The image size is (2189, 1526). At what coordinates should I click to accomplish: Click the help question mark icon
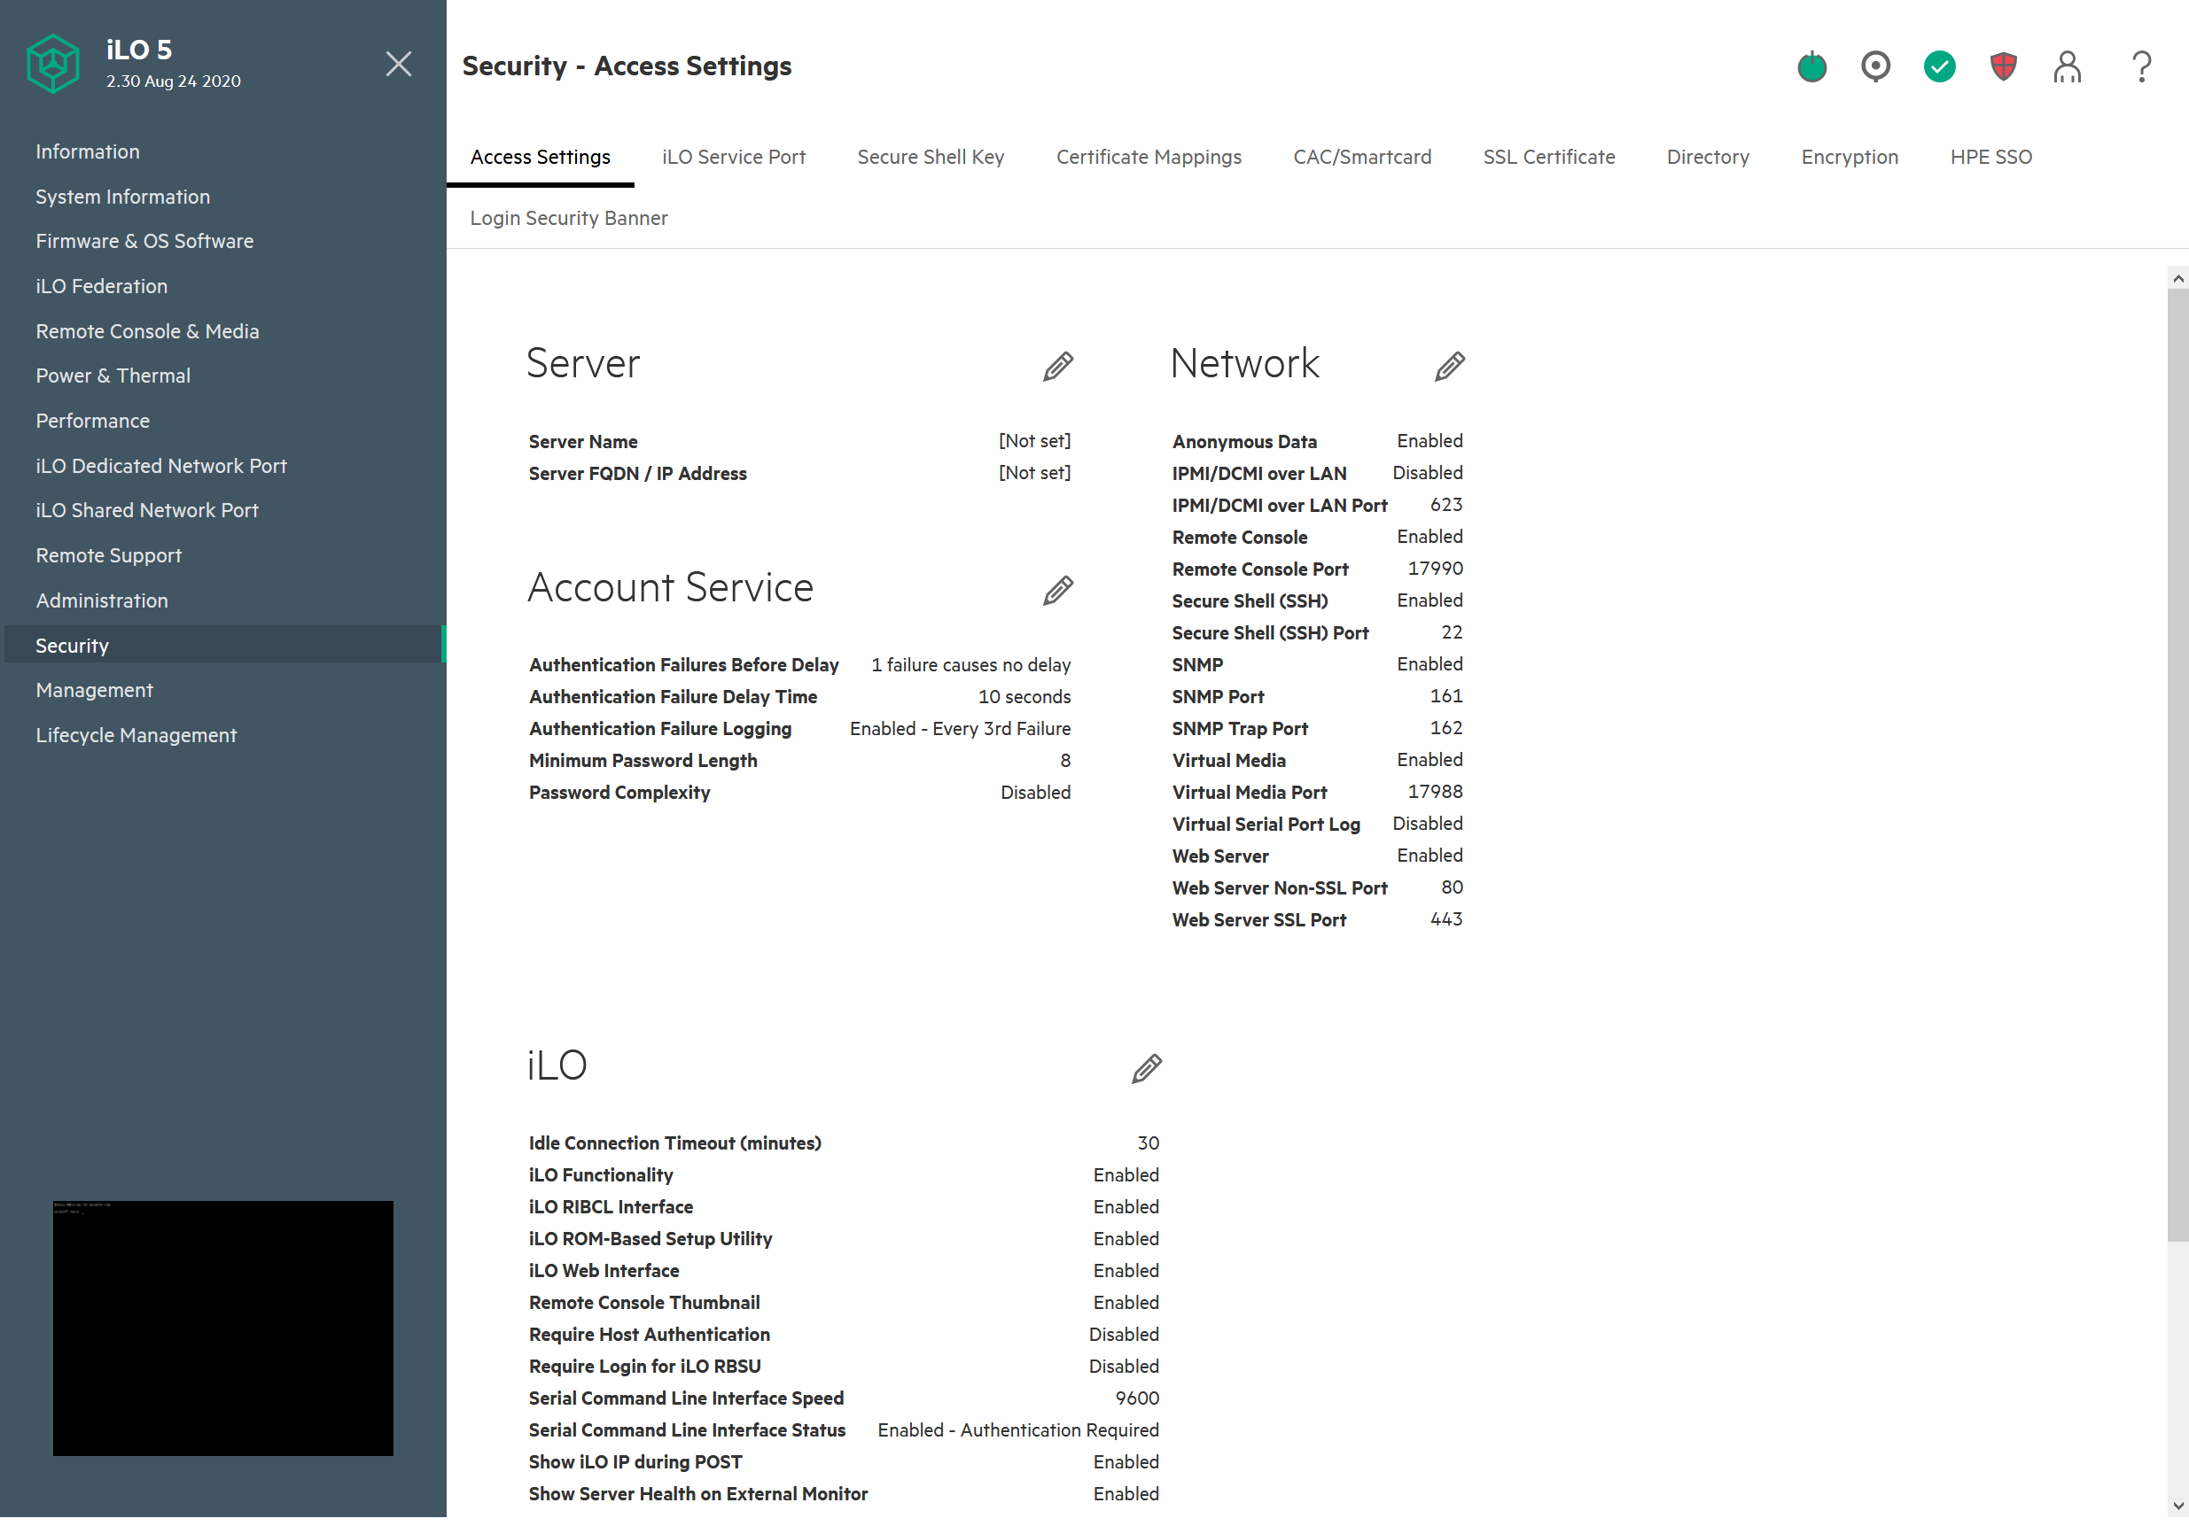point(2141,66)
